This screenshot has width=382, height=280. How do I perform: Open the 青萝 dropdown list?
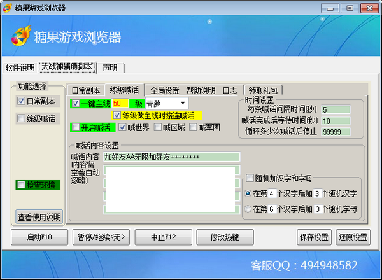(183, 103)
